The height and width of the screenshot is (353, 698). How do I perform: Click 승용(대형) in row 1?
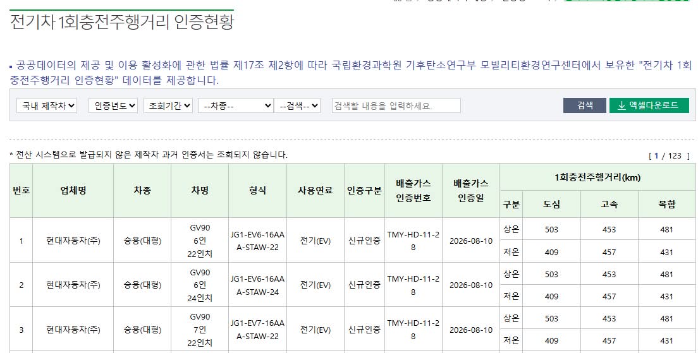[142, 241]
